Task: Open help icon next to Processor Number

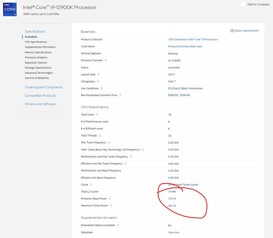Action: (x=106, y=60)
